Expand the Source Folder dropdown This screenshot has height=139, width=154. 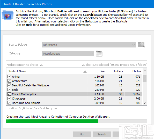point(134,45)
